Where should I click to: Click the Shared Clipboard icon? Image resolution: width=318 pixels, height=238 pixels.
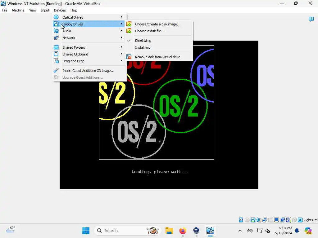pos(56,54)
